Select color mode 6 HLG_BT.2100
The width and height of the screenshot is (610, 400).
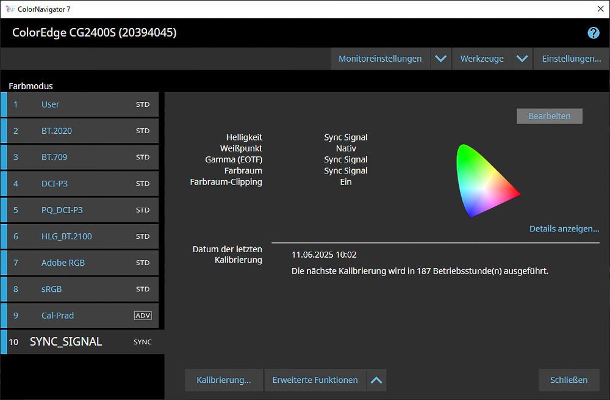coord(80,236)
